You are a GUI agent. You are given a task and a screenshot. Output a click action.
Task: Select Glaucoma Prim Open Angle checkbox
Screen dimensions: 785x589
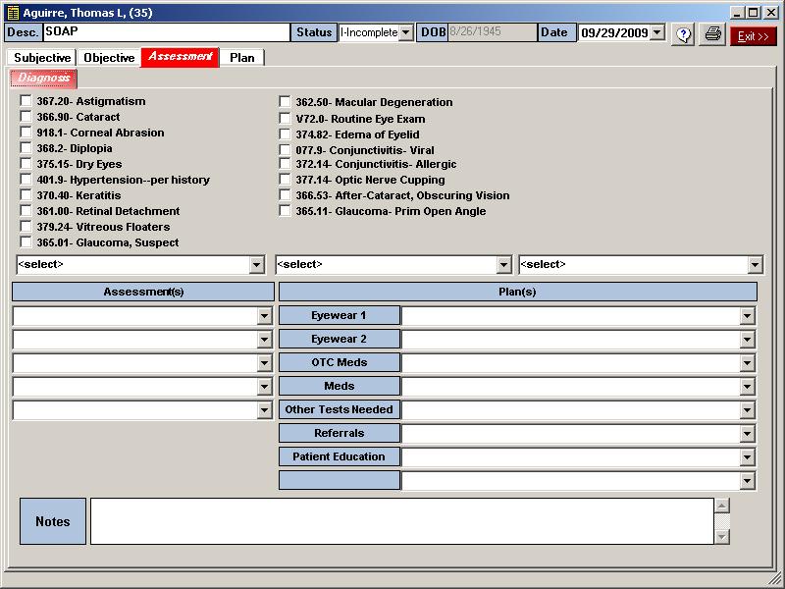tap(285, 211)
